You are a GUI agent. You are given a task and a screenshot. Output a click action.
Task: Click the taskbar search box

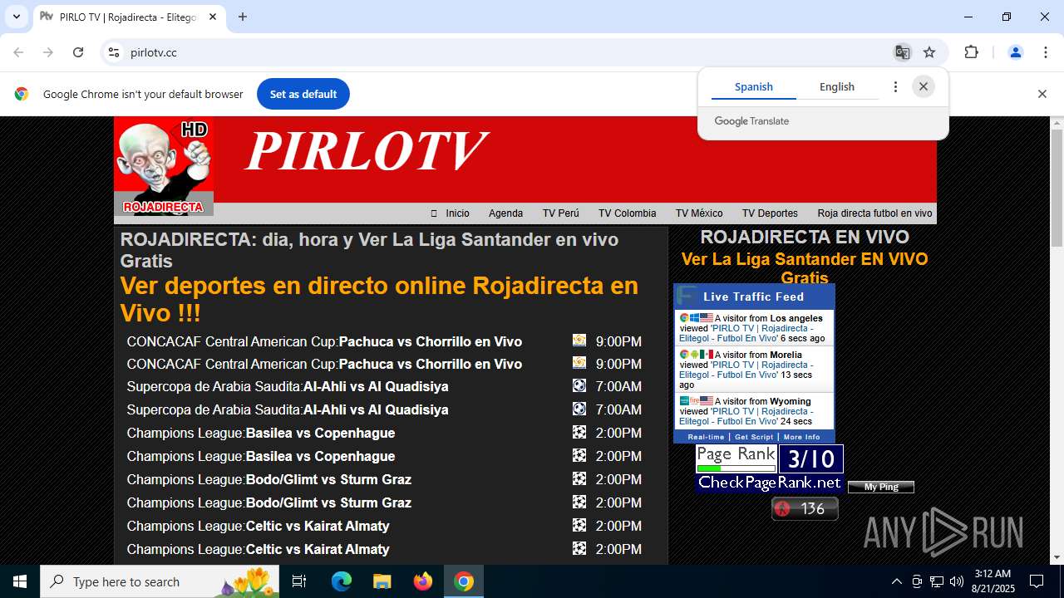pyautogui.click(x=160, y=581)
